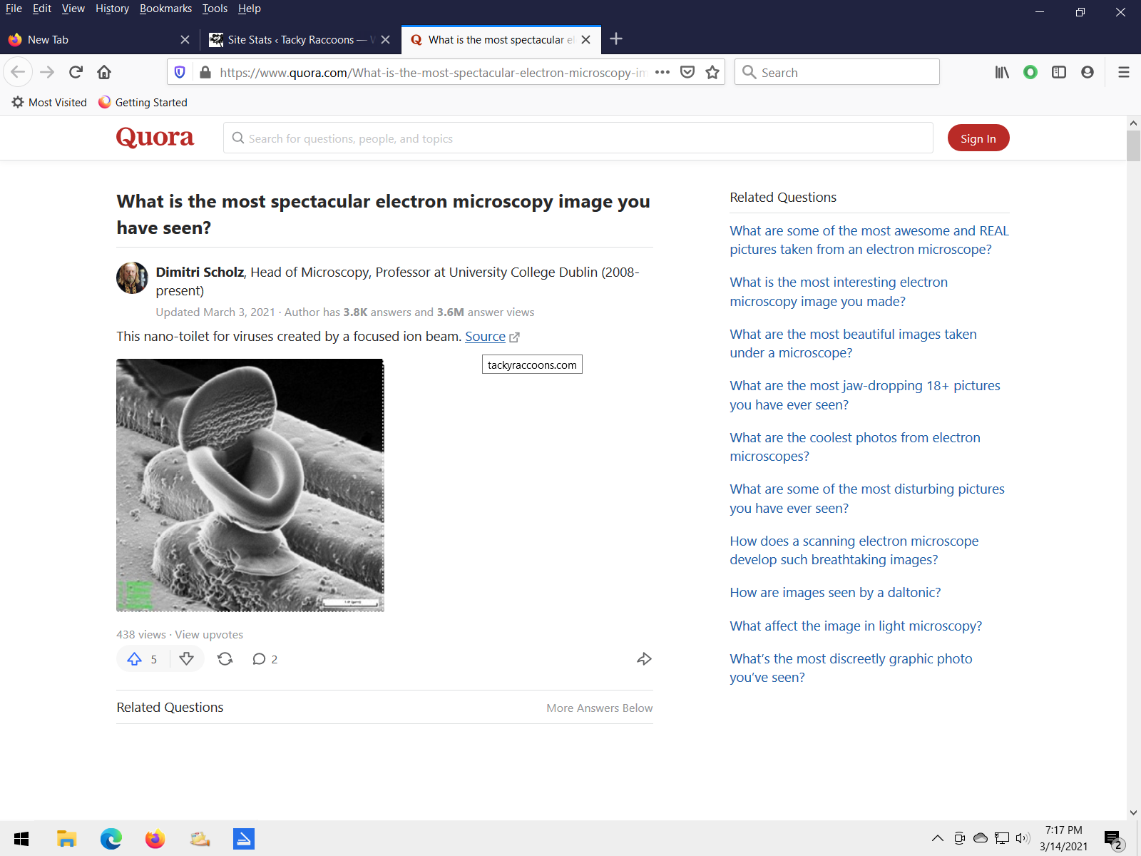Show hidden system tray icons
1141x856 pixels.
pos(938,838)
